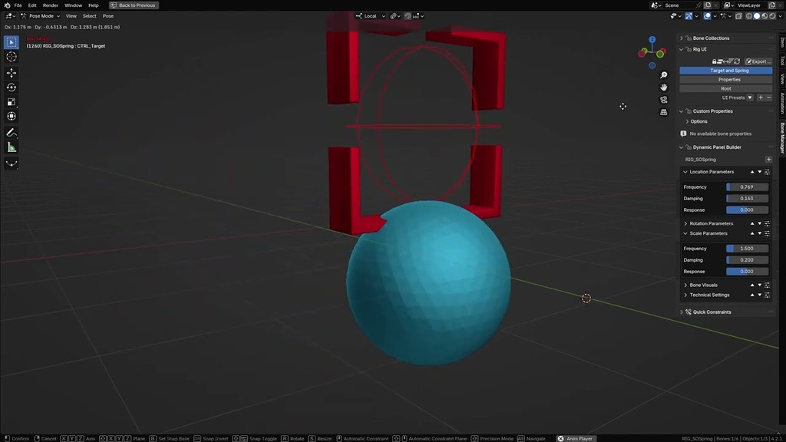Viewport: 786px width, 442px height.
Task: Open the Pose menu in viewport header
Action: click(107, 16)
